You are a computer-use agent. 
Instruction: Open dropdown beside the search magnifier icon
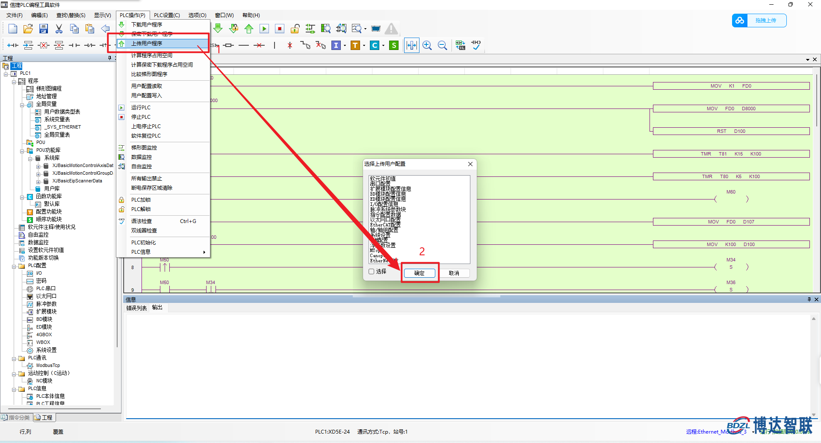[365, 29]
